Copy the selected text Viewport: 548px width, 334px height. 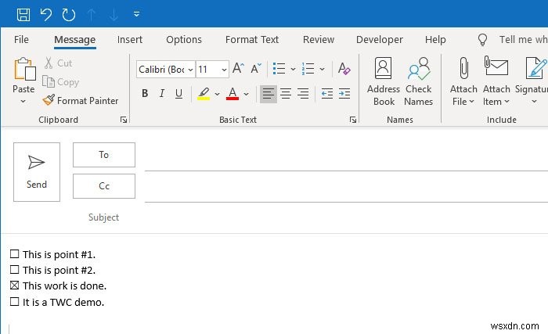(x=61, y=82)
